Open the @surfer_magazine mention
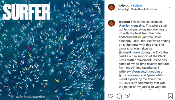The width and height of the screenshot is (175, 100). (x=131, y=26)
